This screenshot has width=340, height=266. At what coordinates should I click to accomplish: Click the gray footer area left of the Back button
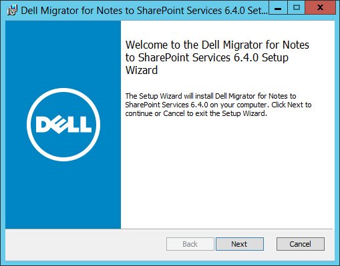86,245
